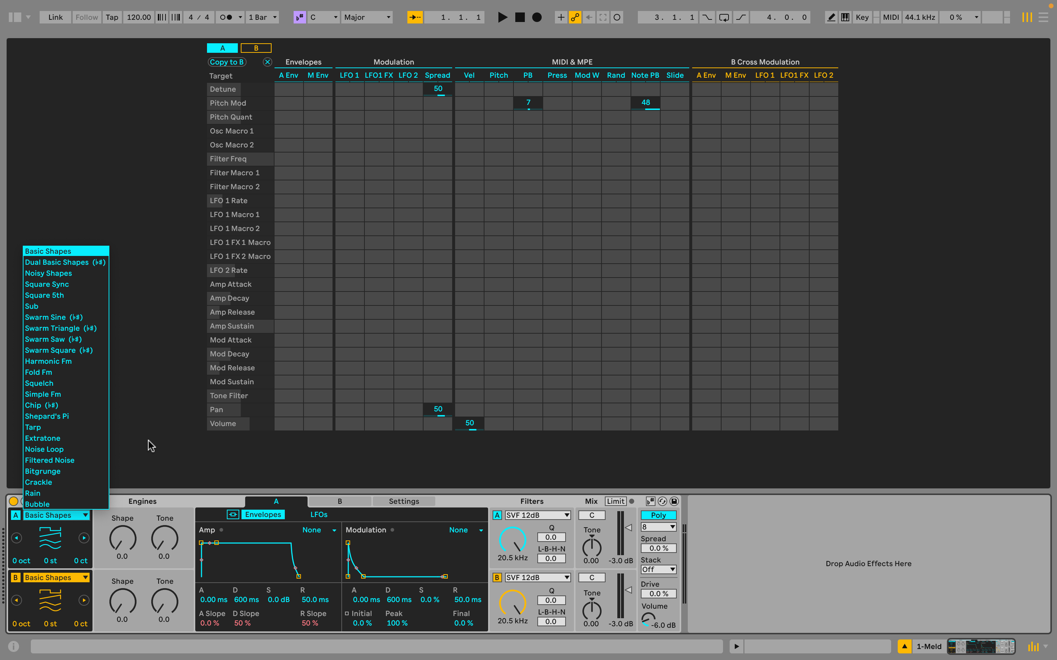Open filter A type SVF 12dB dropdown
Image resolution: width=1057 pixels, height=660 pixels.
pos(538,515)
